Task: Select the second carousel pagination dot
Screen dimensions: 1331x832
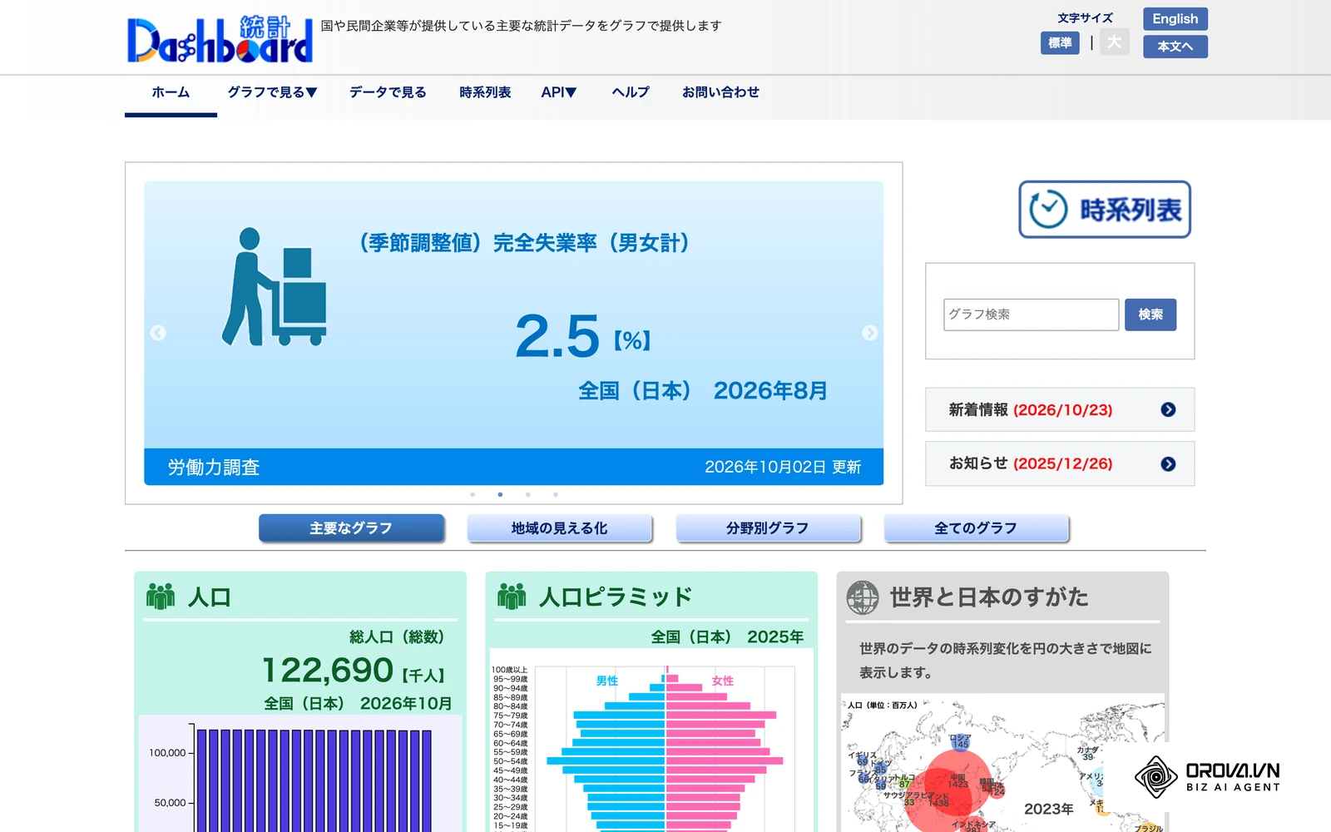Action: click(500, 494)
